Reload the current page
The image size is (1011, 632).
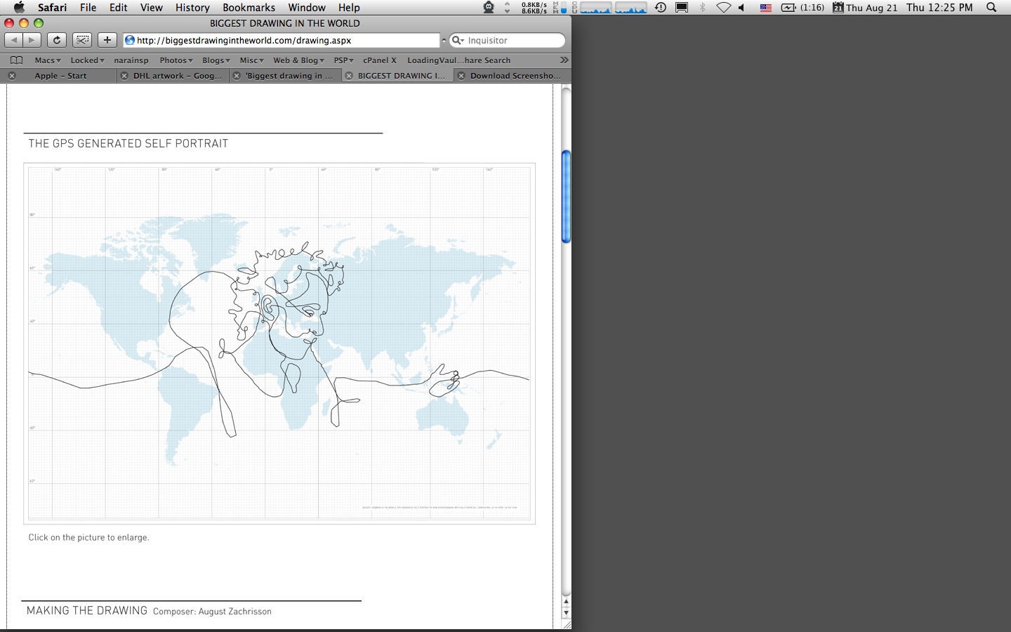(57, 40)
